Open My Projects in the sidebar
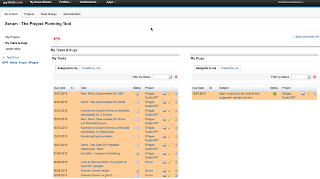 tap(12, 37)
